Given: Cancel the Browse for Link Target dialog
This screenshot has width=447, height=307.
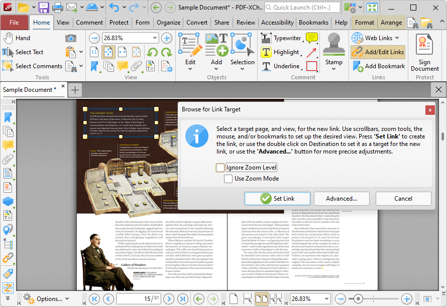Looking at the screenshot, I should 403,199.
